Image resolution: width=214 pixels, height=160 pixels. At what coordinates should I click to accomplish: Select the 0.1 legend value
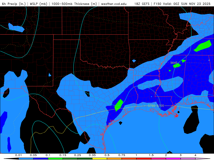(x=48, y=155)
